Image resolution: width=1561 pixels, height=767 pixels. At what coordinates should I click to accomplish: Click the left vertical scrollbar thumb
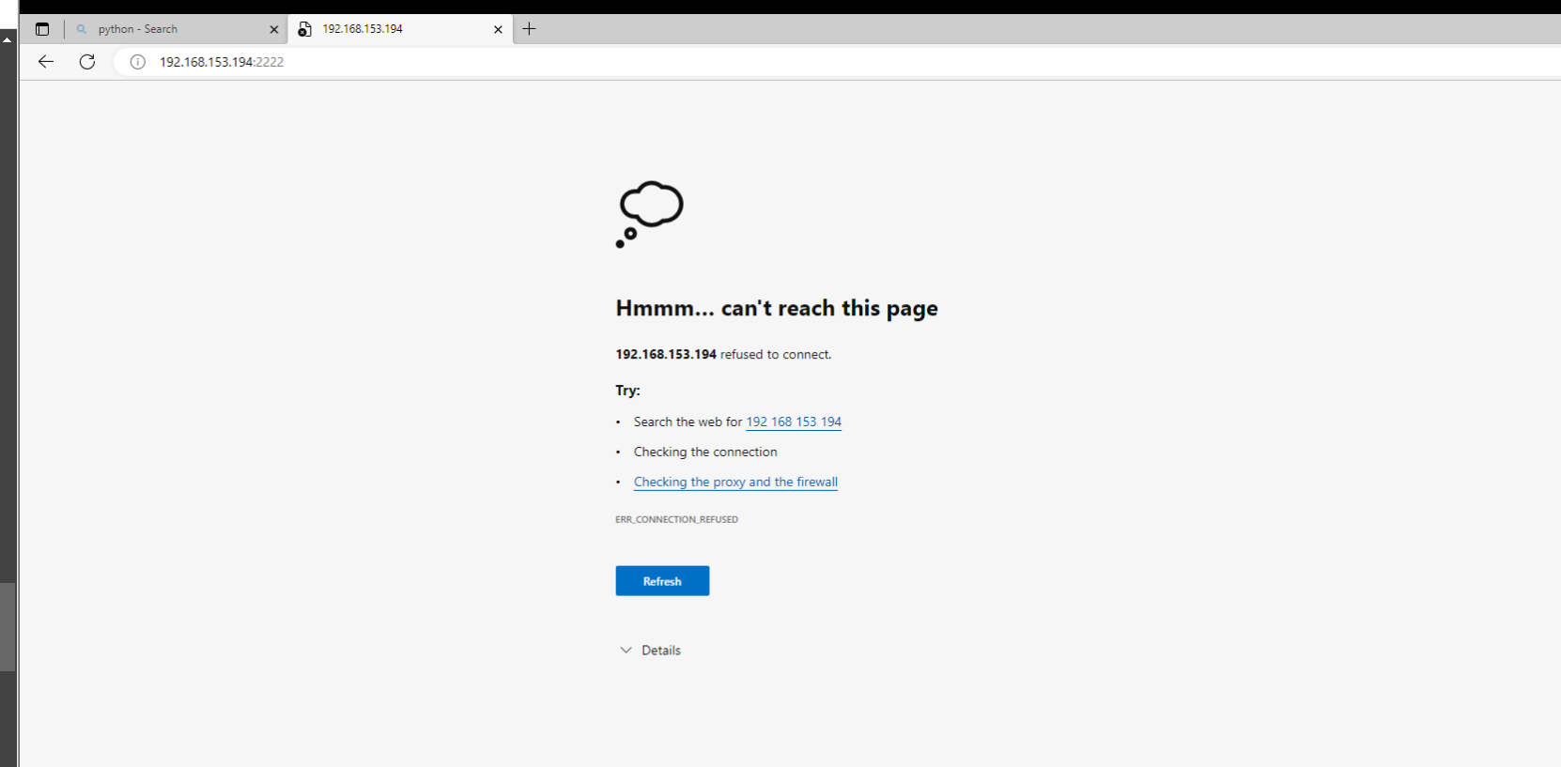point(8,627)
